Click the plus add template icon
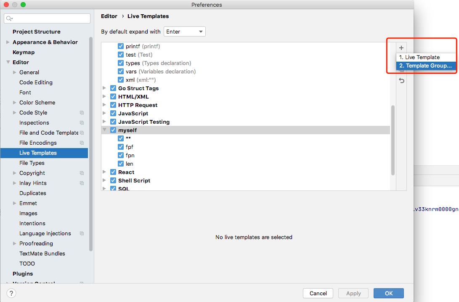459x302 pixels. (401, 48)
